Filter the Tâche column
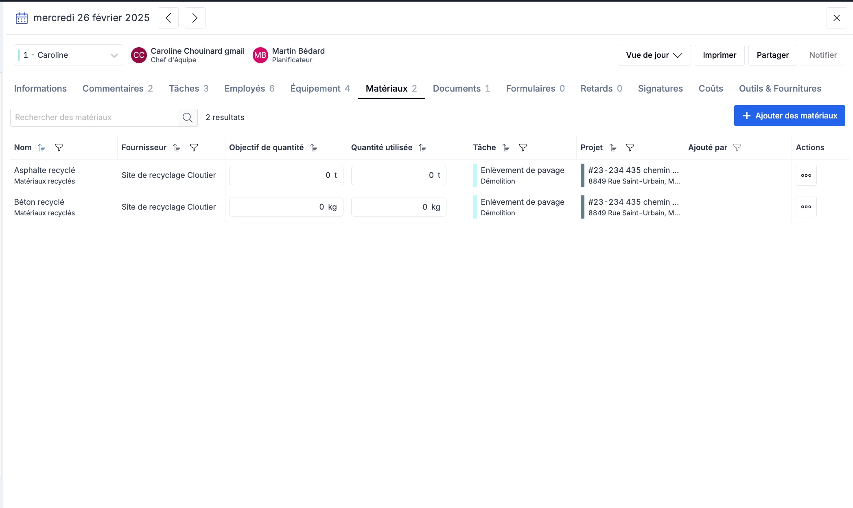The height and width of the screenshot is (508, 853). [523, 148]
